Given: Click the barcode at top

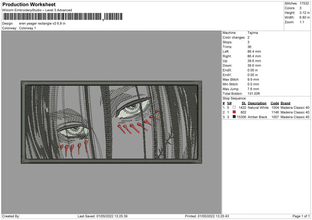Looking at the screenshot, I should (x=63, y=17).
